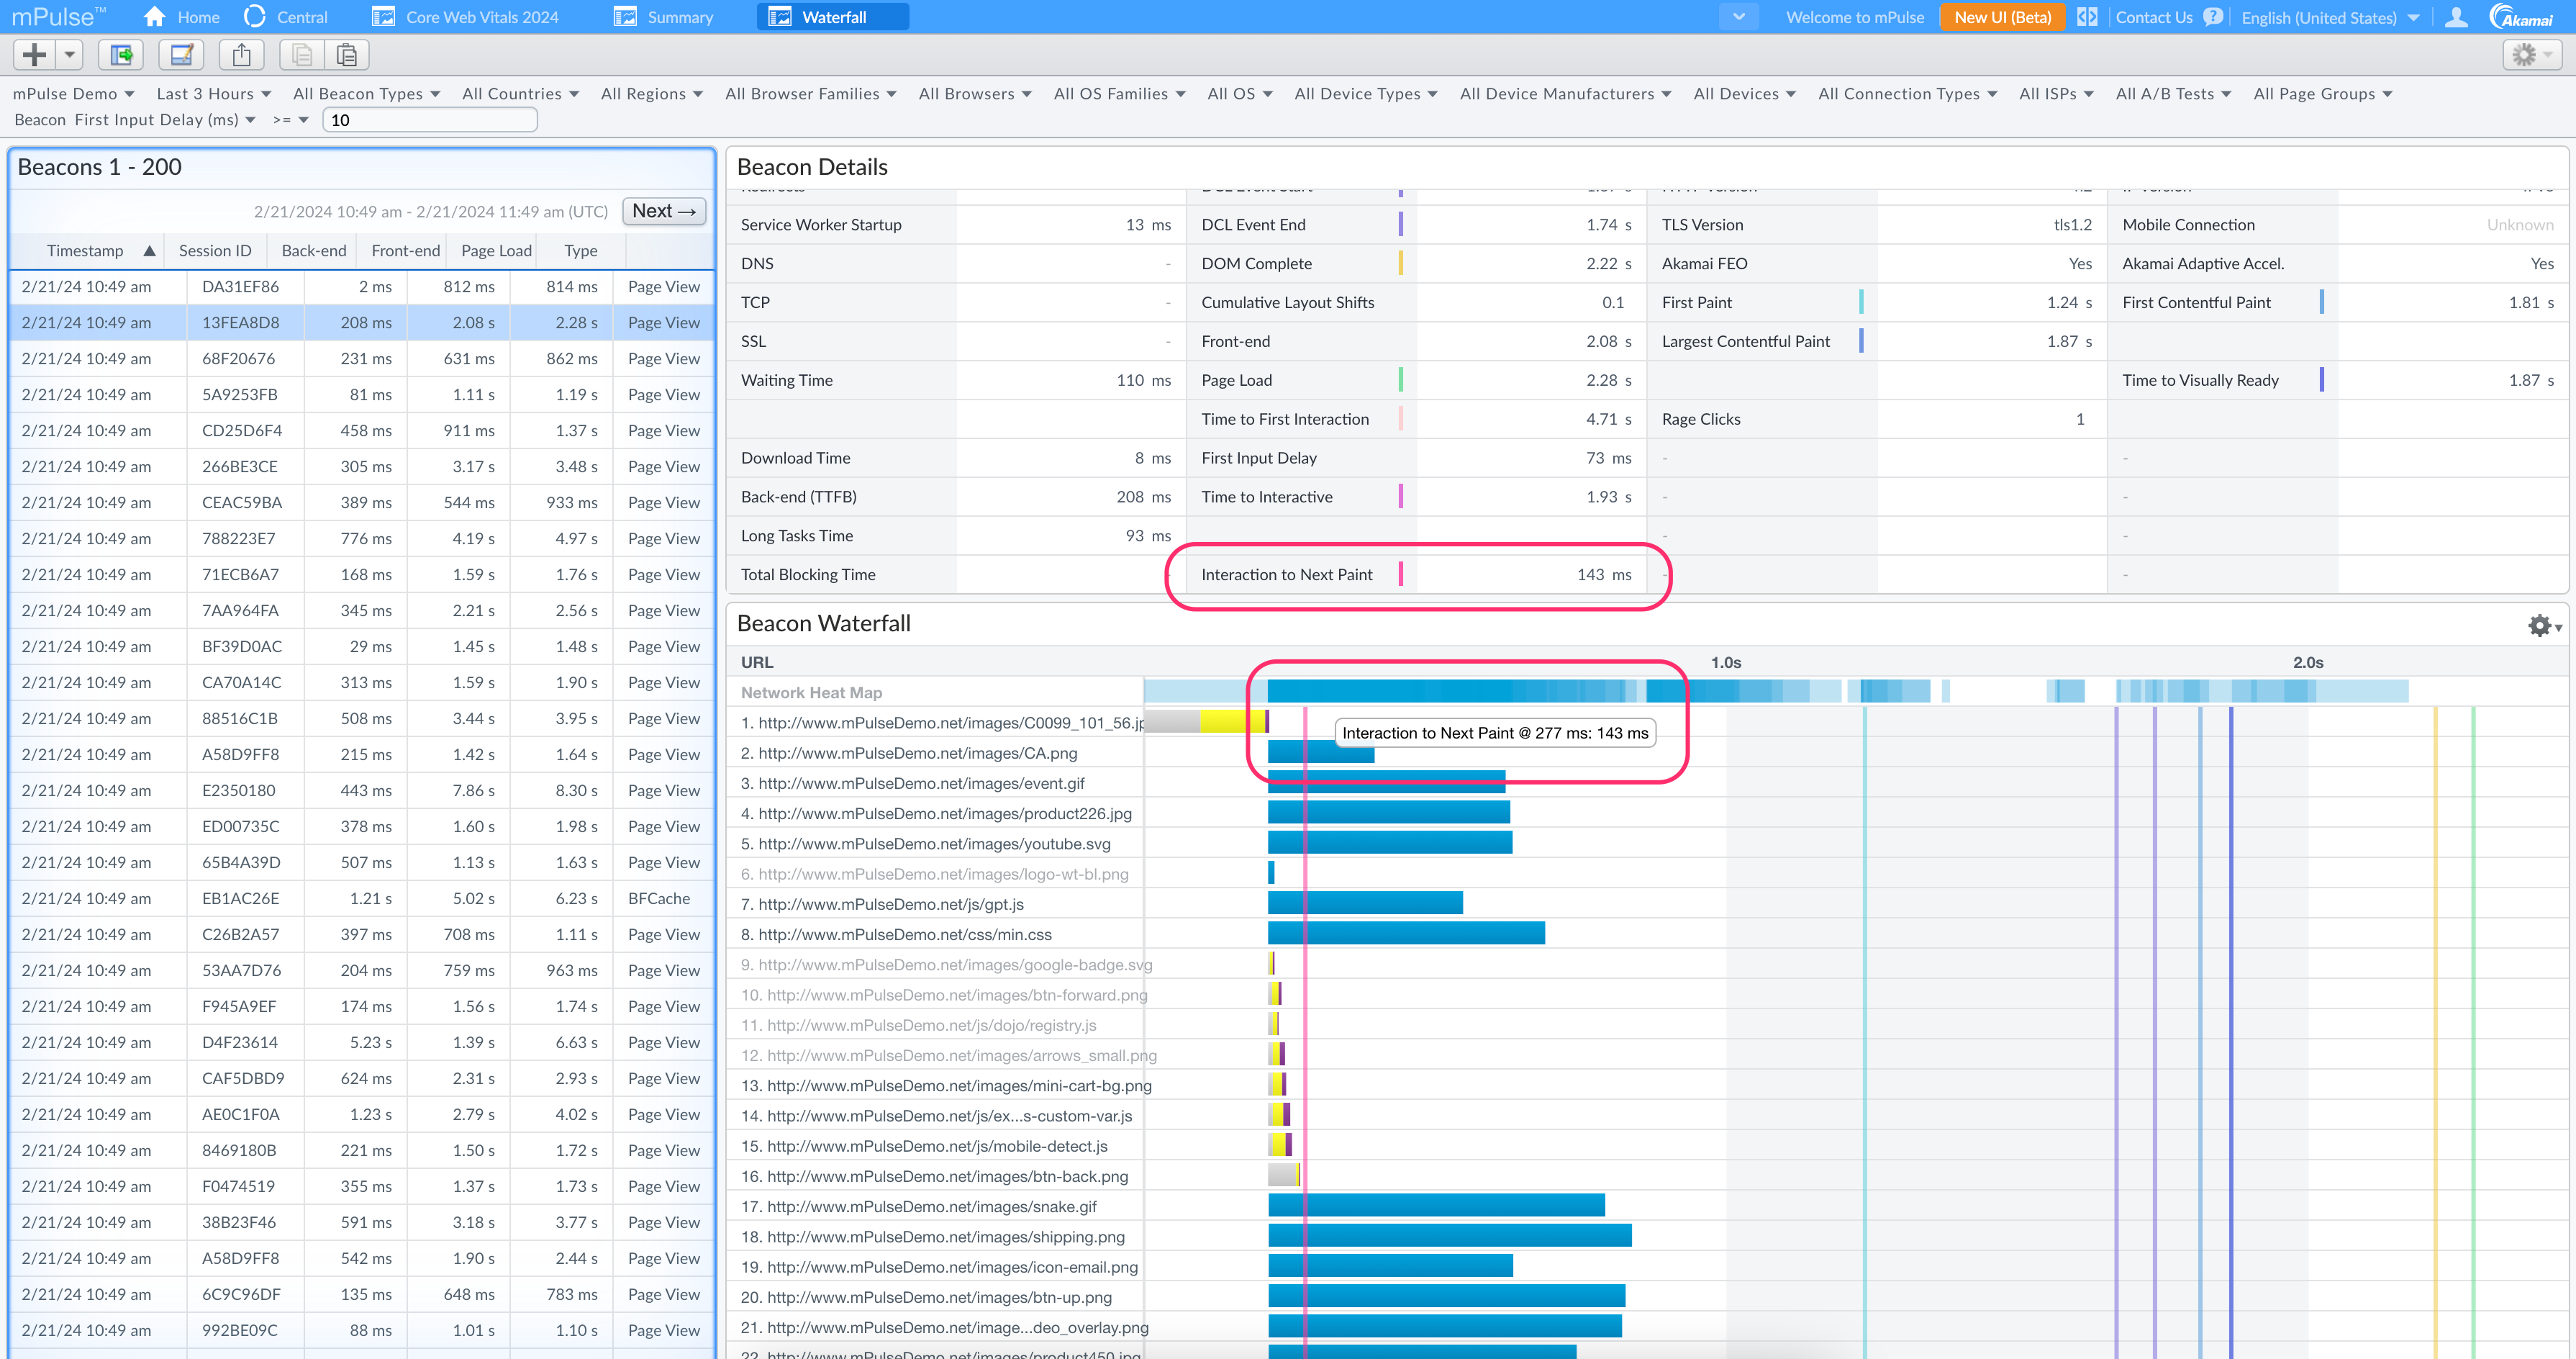Click the New UI (Beta) button
Screen dimensions: 2576x1359
point(2002,16)
